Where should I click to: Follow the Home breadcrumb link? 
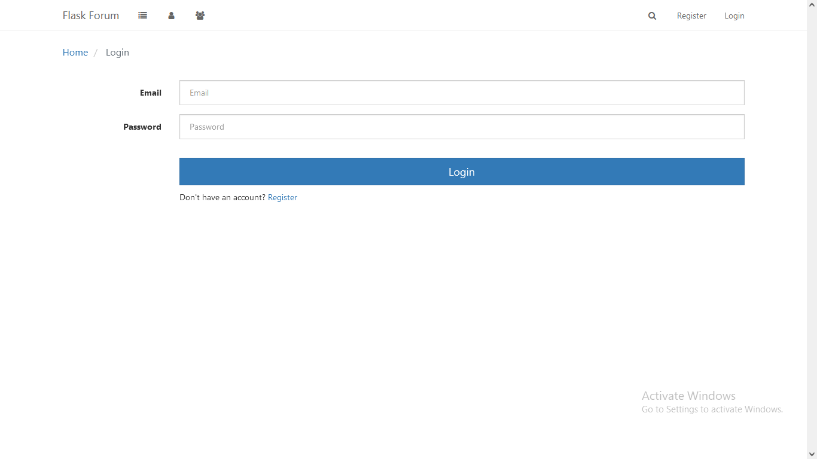tap(75, 53)
